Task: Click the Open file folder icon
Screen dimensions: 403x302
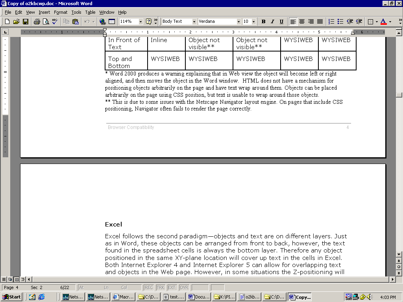Action: tap(16, 22)
